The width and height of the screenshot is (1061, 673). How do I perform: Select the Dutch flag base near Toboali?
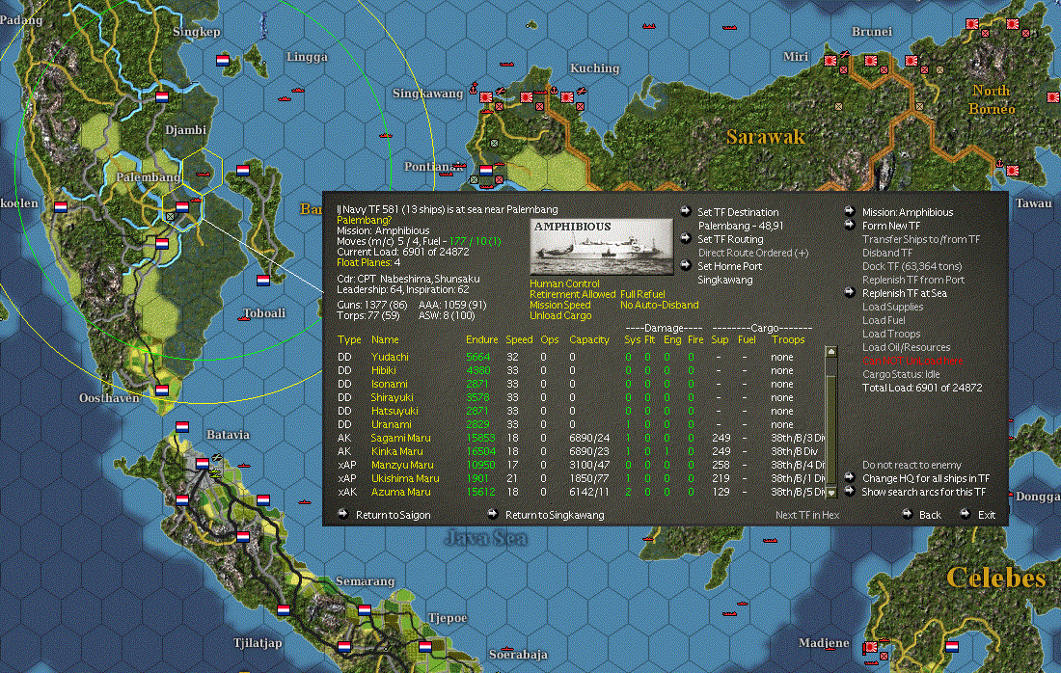pyautogui.click(x=263, y=280)
